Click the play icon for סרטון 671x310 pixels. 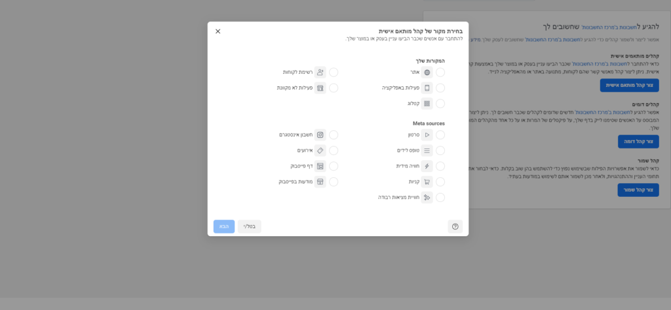[427, 135]
